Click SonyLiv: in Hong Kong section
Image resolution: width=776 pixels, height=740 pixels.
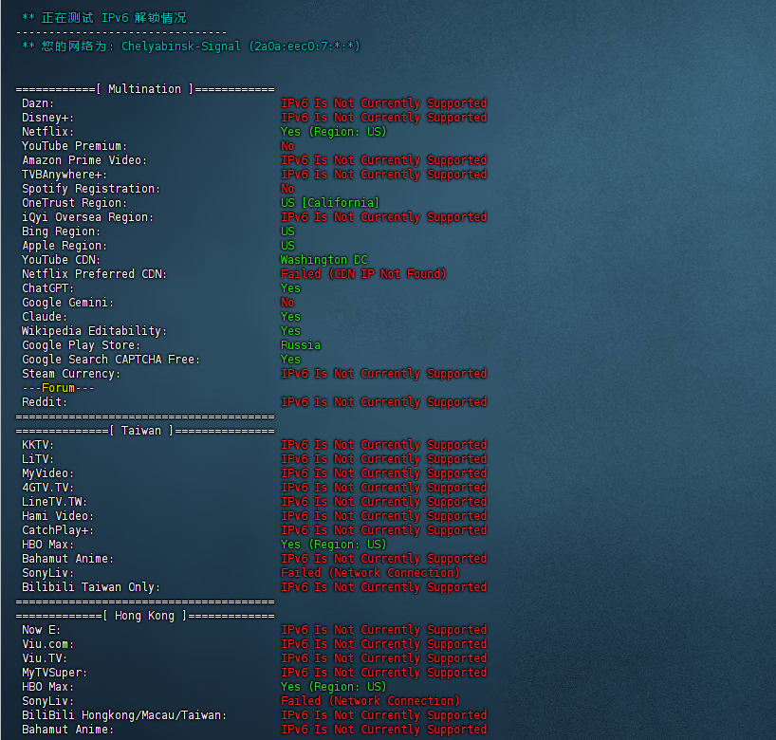tap(48, 701)
